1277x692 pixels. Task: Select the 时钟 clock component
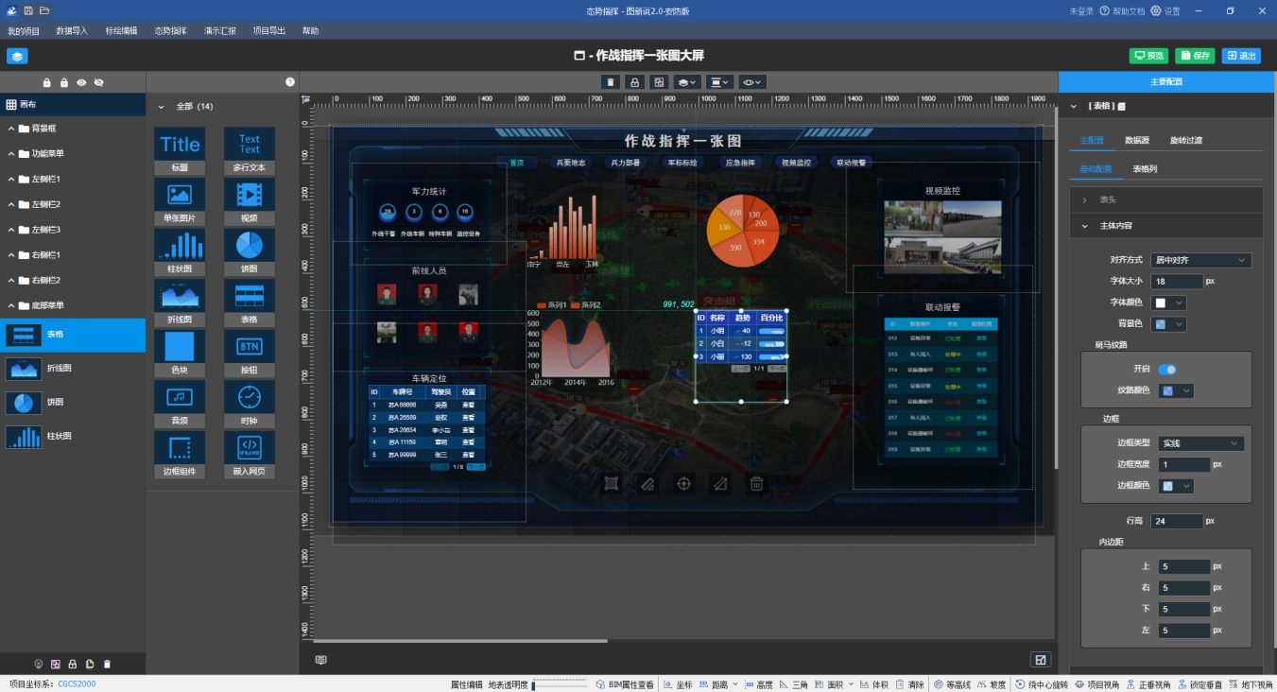(x=250, y=404)
